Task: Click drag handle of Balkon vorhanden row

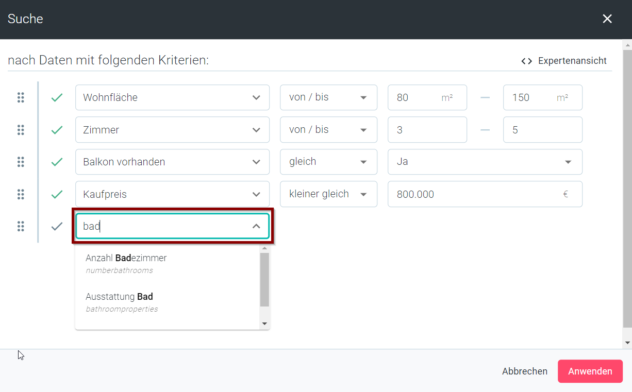Action: pos(21,162)
